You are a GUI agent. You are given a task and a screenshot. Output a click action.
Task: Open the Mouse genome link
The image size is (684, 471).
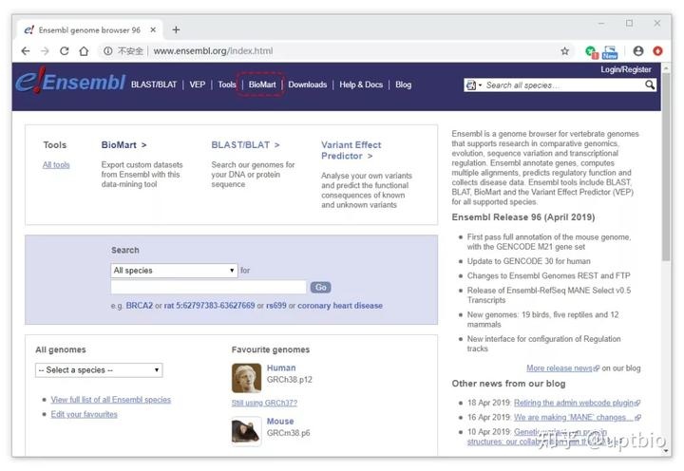280,422
